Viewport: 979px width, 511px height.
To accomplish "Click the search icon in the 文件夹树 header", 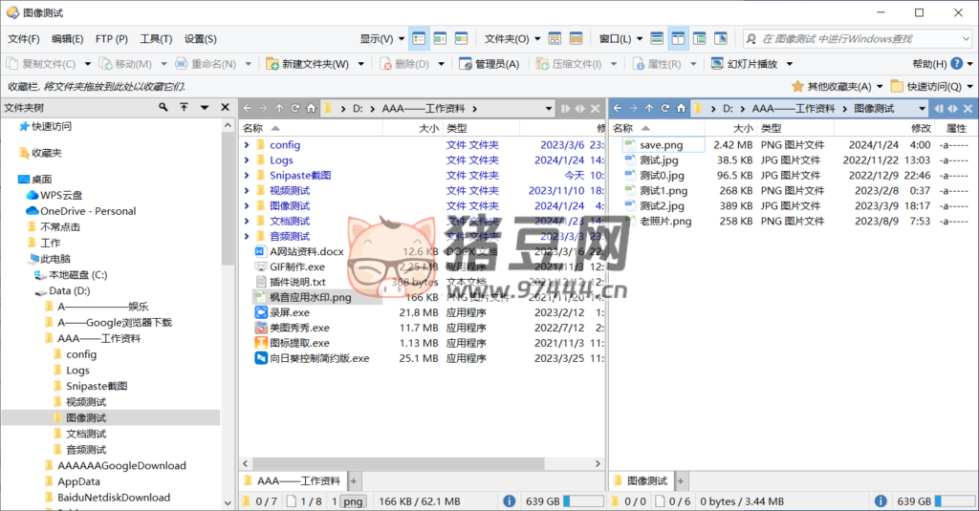I will 163,108.
